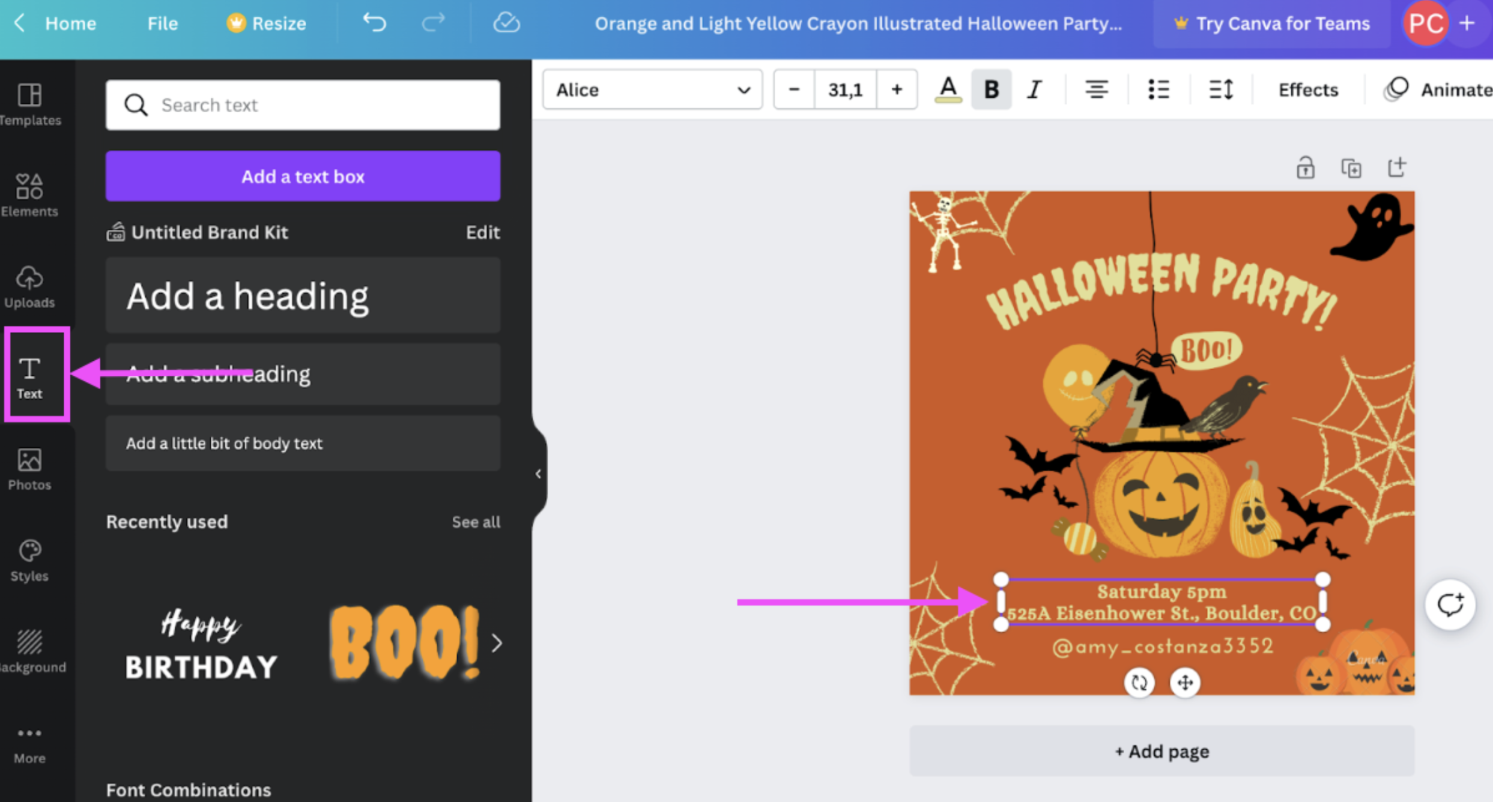The height and width of the screenshot is (802, 1493).
Task: Click the plus icon beside the avatar
Action: [x=1467, y=23]
